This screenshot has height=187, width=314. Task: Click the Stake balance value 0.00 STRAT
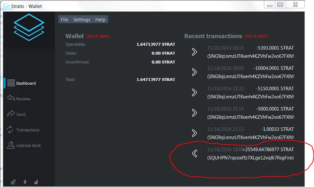(163, 53)
